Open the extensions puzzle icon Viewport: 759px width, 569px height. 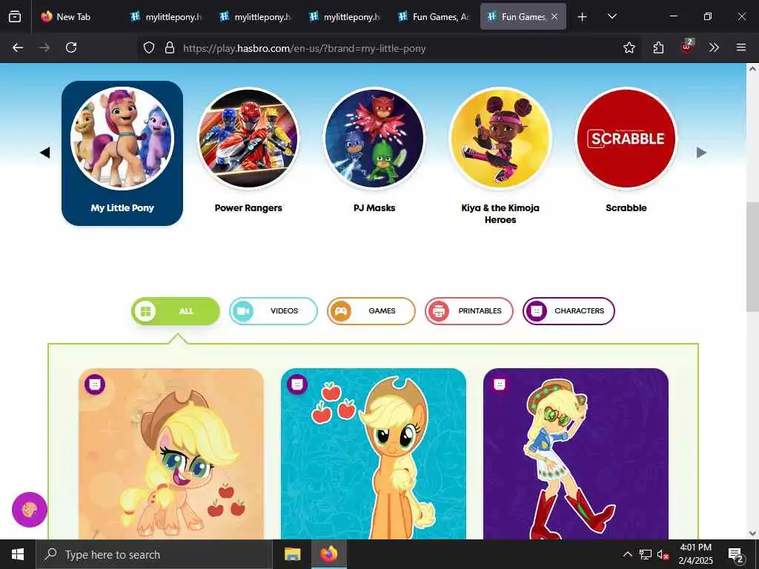(x=658, y=47)
